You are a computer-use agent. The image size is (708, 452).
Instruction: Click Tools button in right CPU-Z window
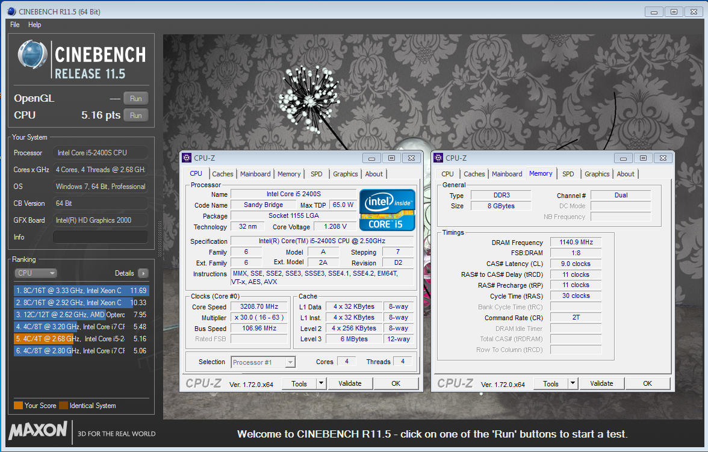[550, 384]
